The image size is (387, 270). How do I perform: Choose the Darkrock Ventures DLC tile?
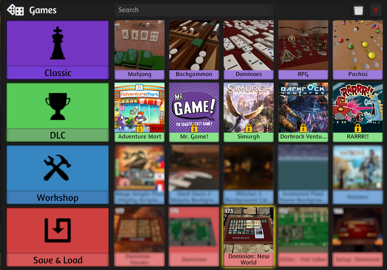click(303, 112)
